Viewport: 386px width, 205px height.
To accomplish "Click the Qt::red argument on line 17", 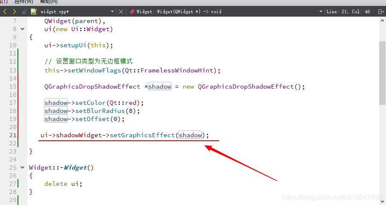I will coord(123,103).
